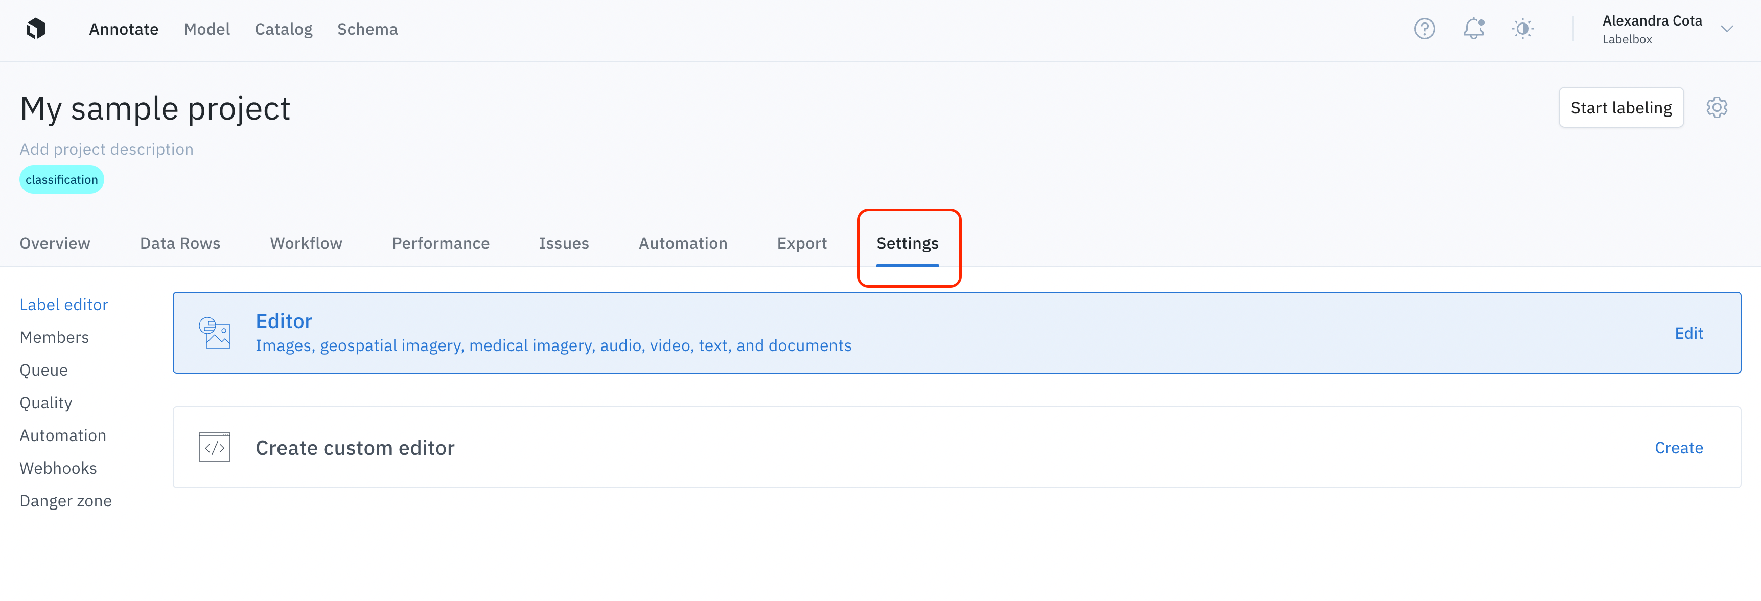Click the Editor image icon
The height and width of the screenshot is (601, 1761).
tap(215, 333)
